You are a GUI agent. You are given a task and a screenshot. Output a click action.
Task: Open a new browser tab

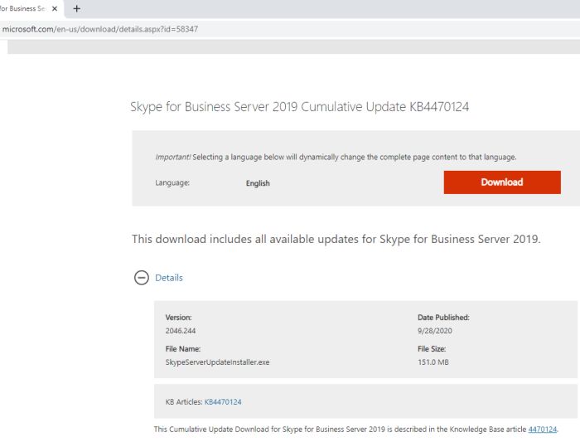[x=76, y=8]
